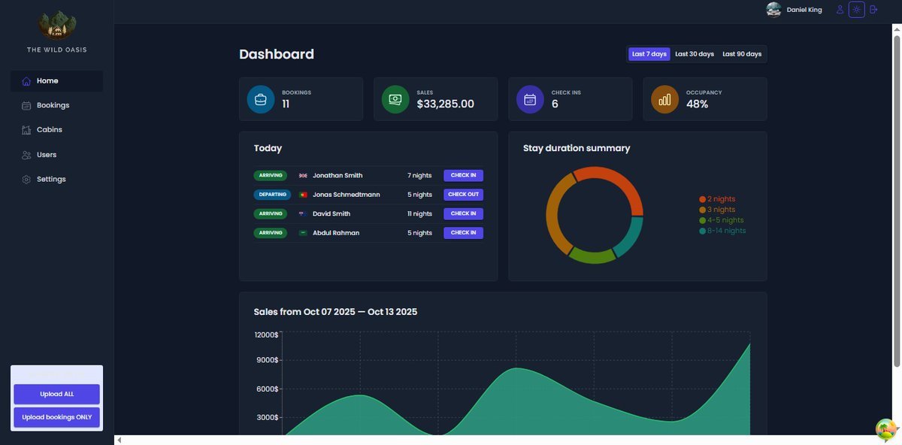Open Settings via its gear icon
The image size is (902, 445).
26,180
